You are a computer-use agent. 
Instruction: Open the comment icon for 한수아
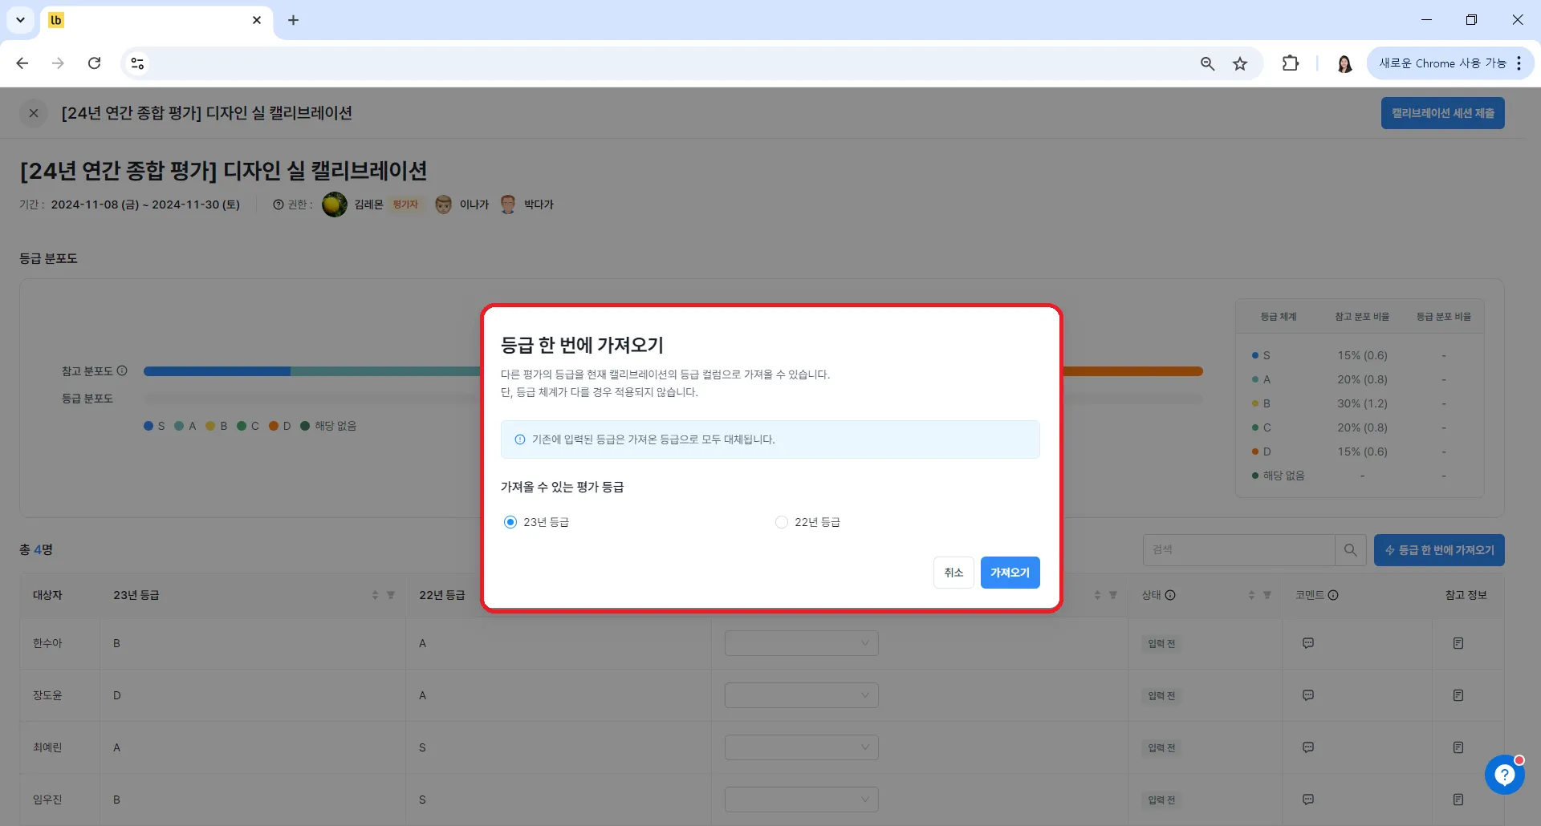point(1308,643)
